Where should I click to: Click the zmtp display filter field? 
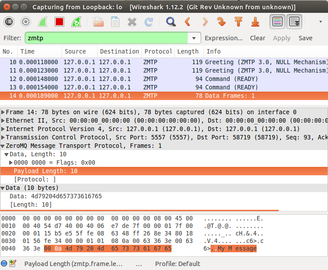[x=106, y=38]
